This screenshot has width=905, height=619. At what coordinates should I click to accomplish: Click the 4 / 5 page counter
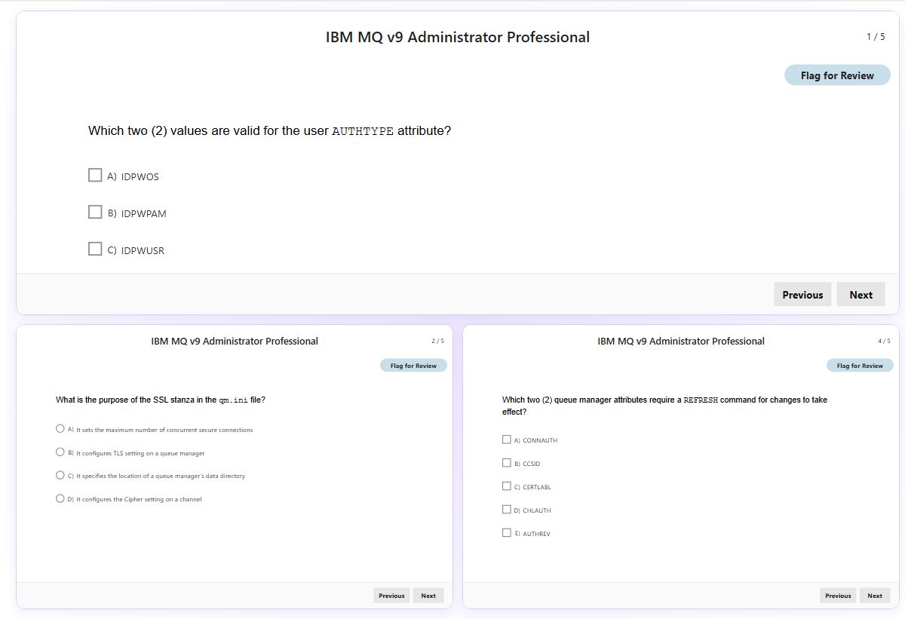[884, 341]
